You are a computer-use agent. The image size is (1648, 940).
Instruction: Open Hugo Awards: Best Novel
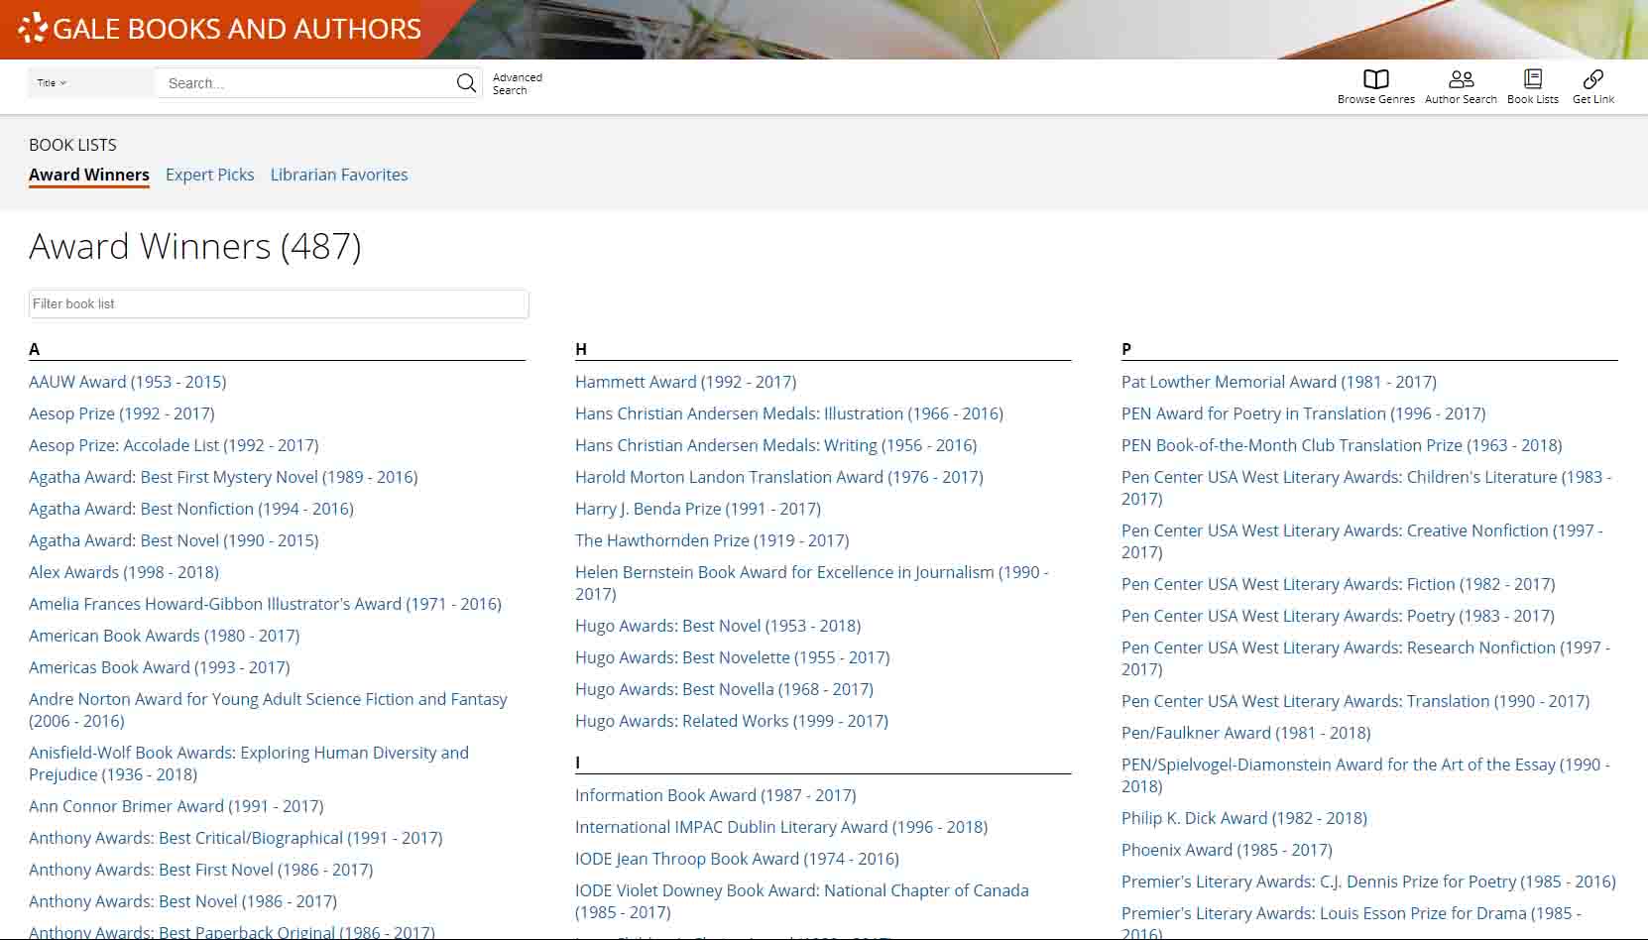click(x=718, y=626)
